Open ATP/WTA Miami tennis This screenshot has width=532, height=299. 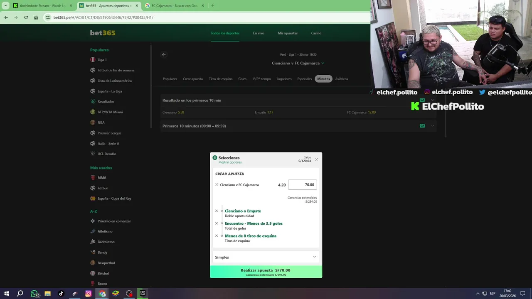(110, 112)
